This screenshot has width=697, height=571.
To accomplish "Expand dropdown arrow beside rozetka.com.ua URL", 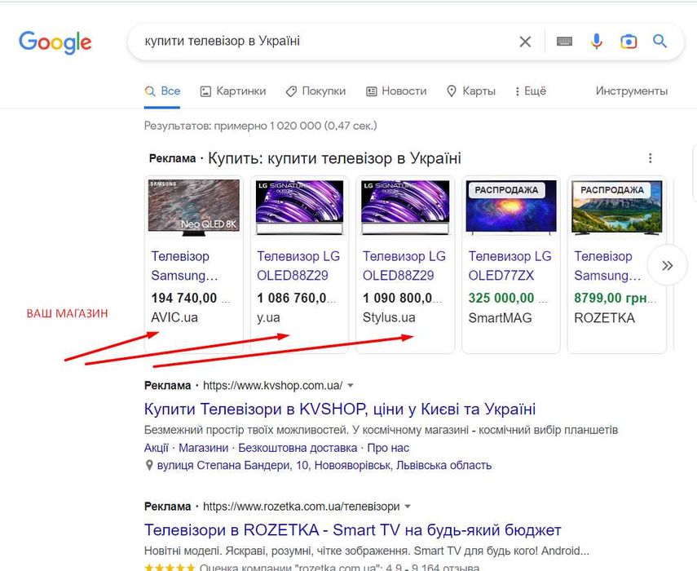I will [x=408, y=507].
